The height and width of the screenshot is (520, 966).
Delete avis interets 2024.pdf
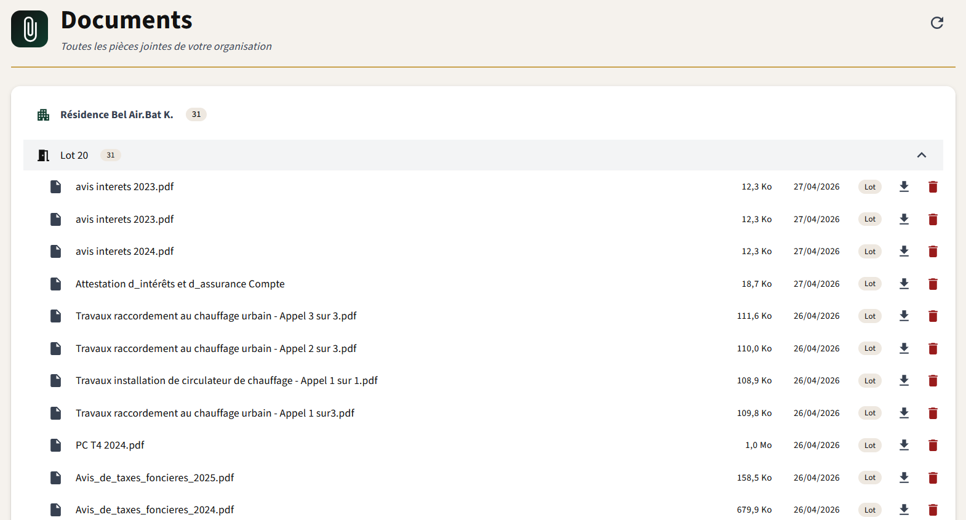[x=933, y=251]
